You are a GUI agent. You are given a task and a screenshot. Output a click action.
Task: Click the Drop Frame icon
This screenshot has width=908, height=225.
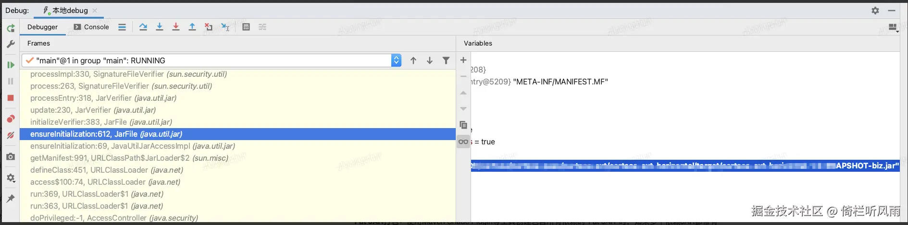(209, 27)
